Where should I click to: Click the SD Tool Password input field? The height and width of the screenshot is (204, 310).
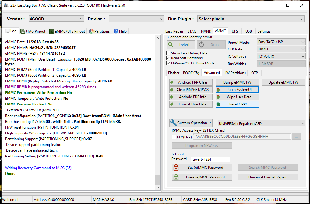[210, 159]
